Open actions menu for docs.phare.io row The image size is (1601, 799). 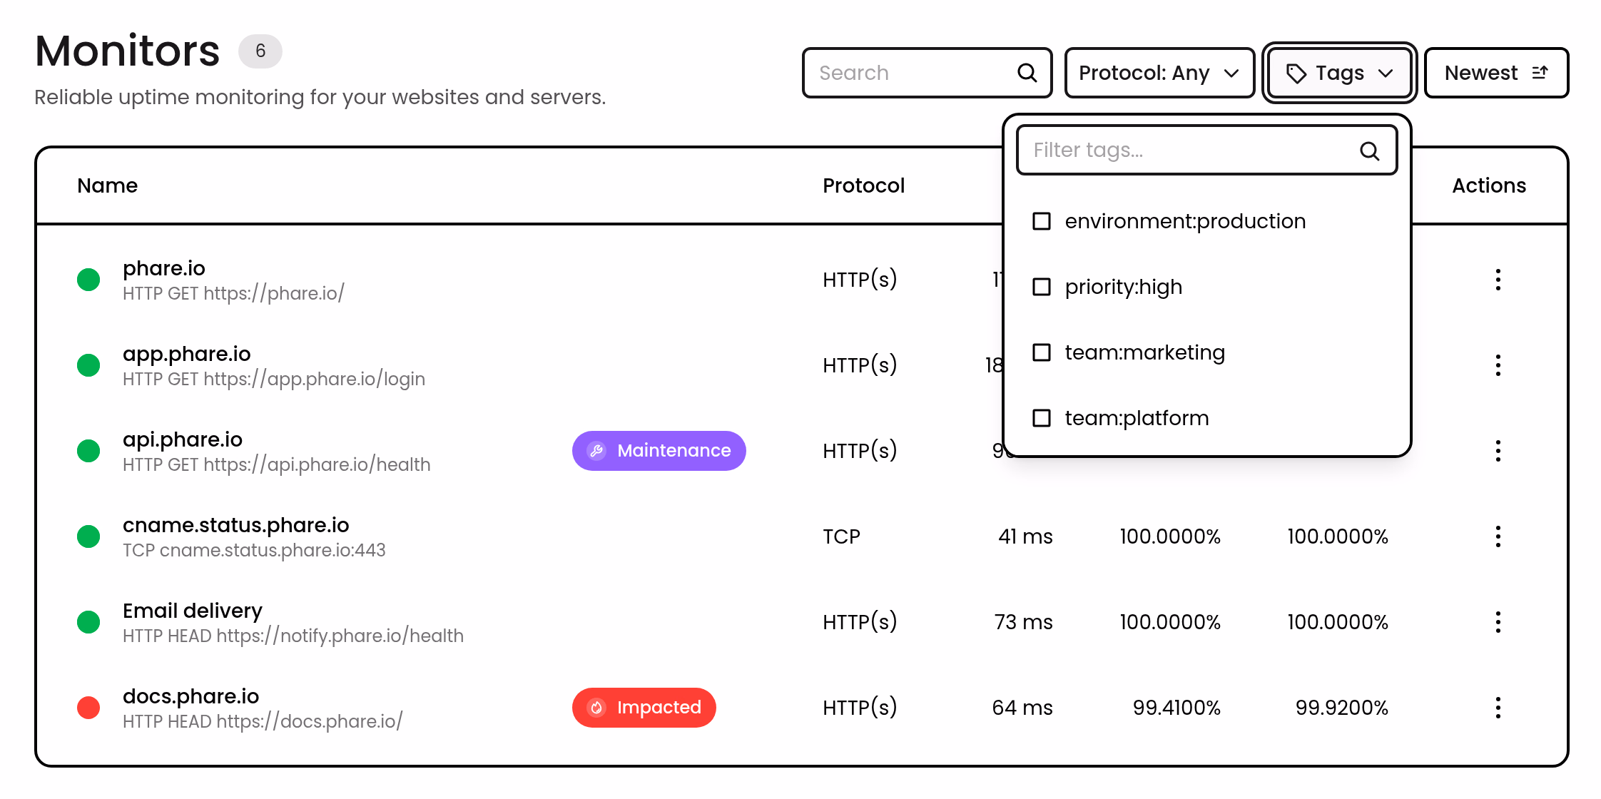point(1498,708)
